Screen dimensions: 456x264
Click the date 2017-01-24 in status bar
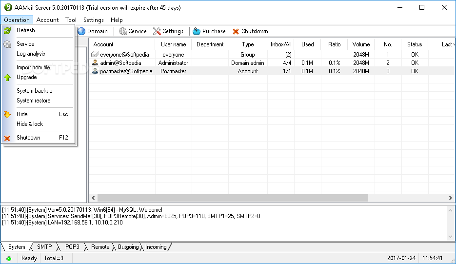pyautogui.click(x=401, y=258)
